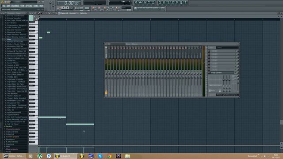The image size is (283, 159).
Task: Click the piano roll vertical scrollbar
Action: coord(281,122)
